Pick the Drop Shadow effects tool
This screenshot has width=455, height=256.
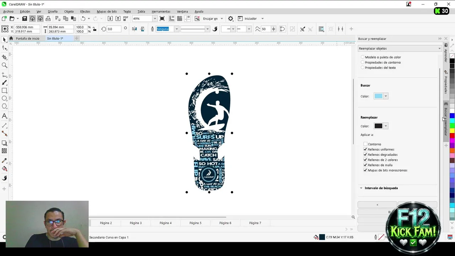(x=4, y=143)
